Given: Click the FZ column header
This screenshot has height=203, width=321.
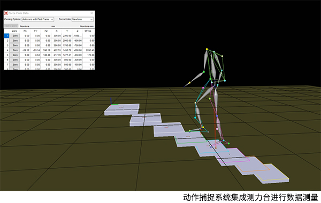Looking at the screenshot, I should click(x=46, y=31).
